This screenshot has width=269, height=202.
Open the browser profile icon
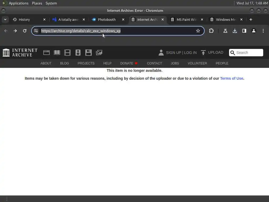click(254, 31)
